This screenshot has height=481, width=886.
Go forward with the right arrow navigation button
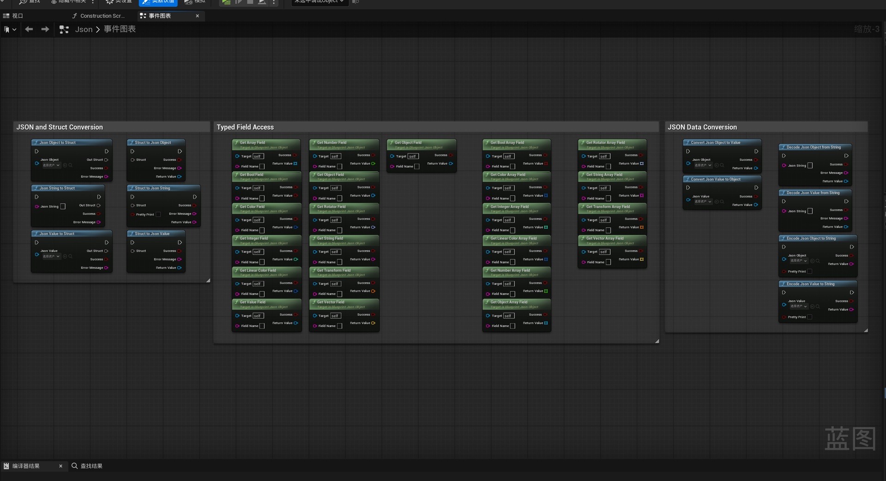[x=45, y=29]
